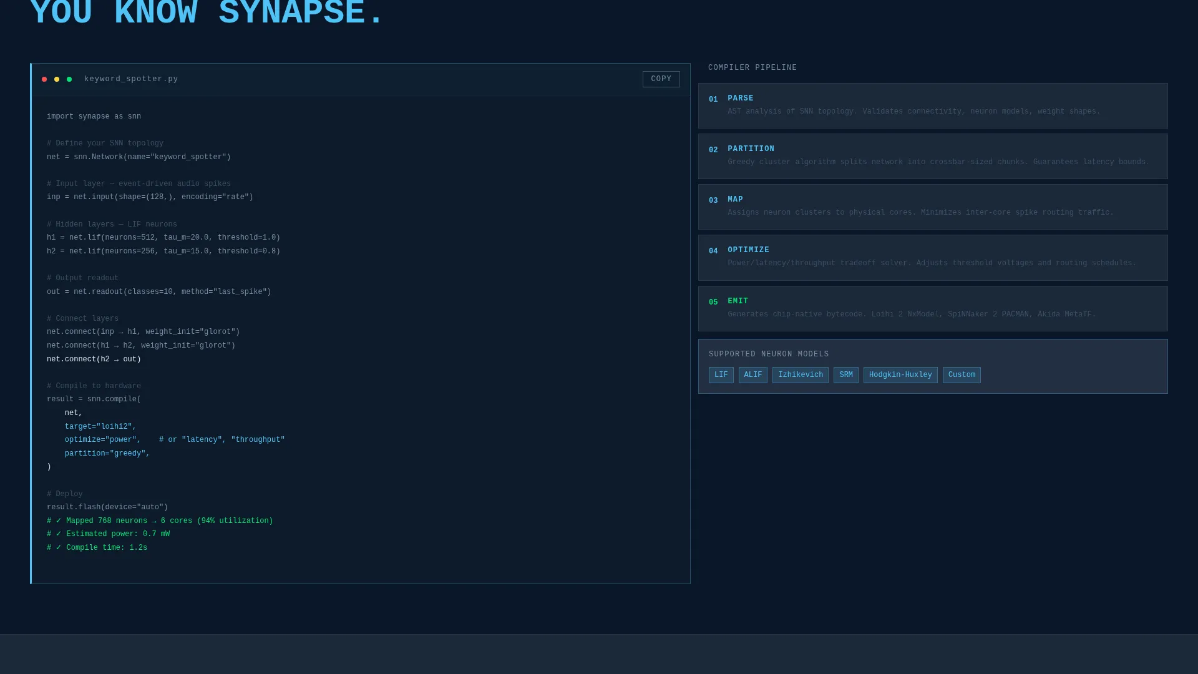1198x674 pixels.
Task: Click the yellow window dot
Action: click(x=57, y=79)
